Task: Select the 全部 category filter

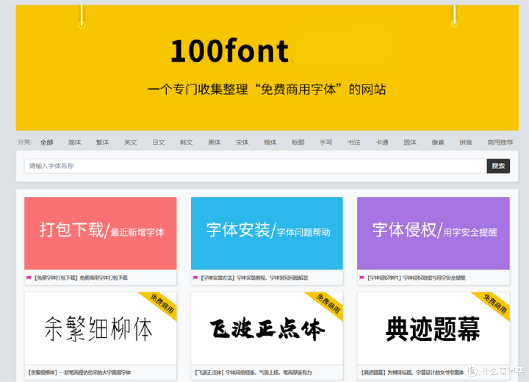Action: click(x=47, y=143)
